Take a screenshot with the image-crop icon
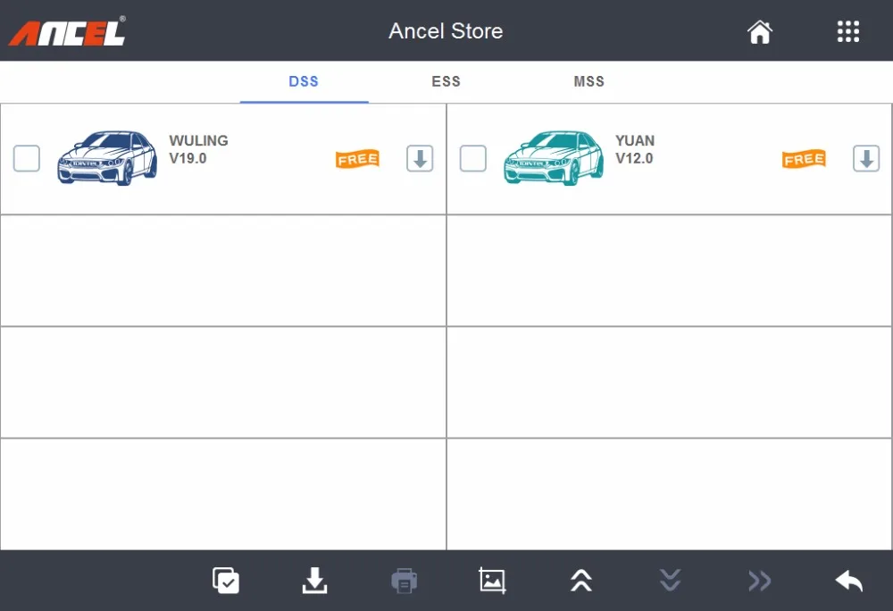 click(493, 581)
